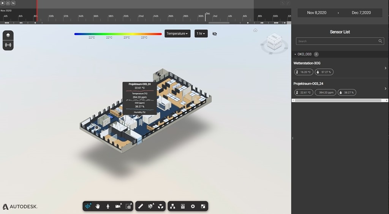
Task: Open the Temperature dropdown
Action: click(x=177, y=33)
